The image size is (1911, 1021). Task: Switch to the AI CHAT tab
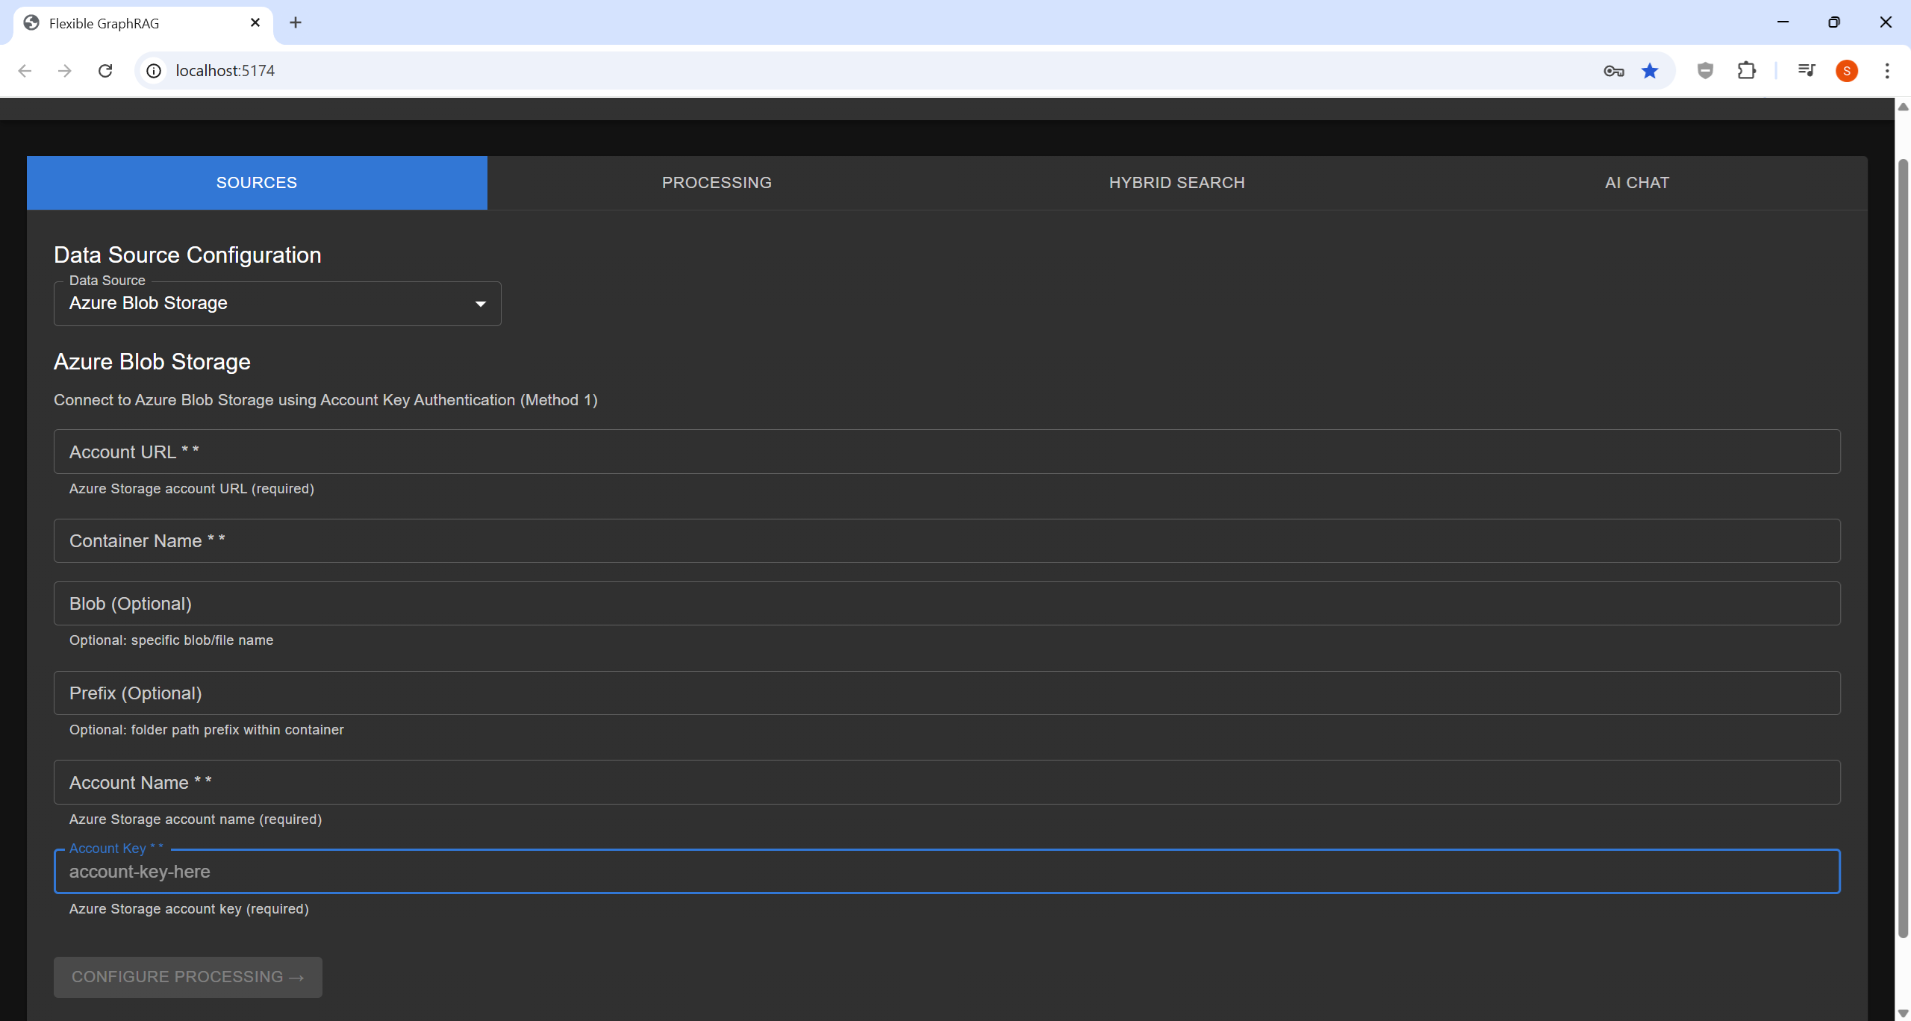[x=1636, y=182]
